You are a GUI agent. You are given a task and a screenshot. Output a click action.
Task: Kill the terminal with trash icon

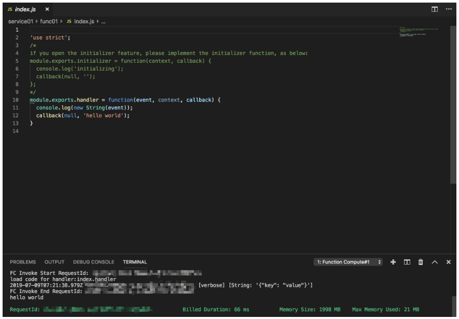421,262
